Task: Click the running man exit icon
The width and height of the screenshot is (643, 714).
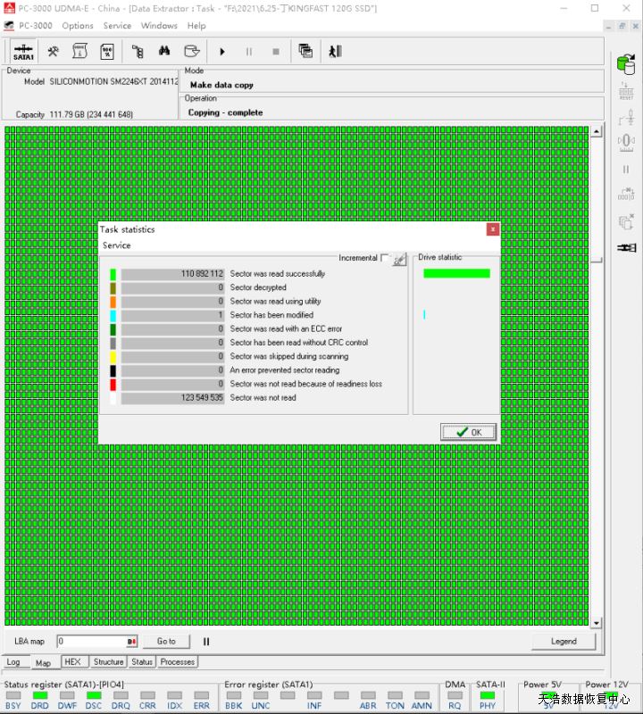Action: pos(335,52)
